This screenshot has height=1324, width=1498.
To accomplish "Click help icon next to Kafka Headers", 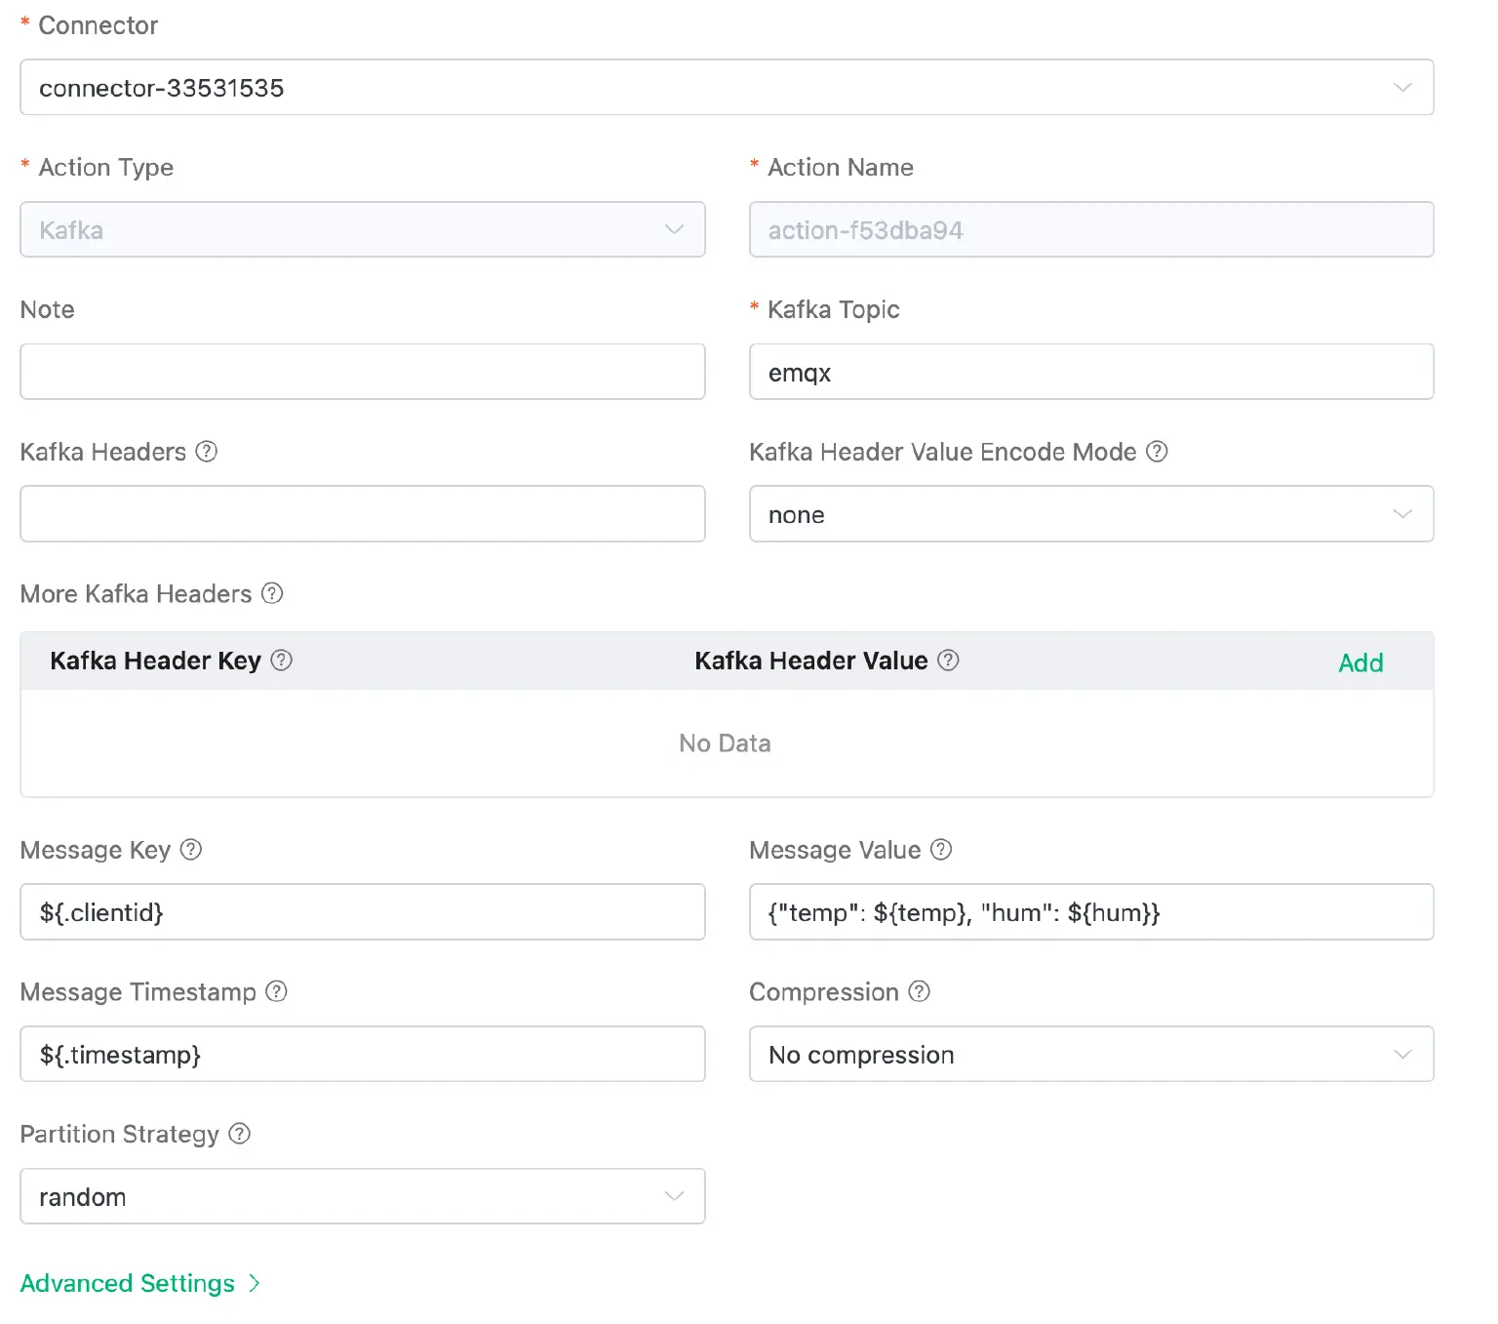I will 206,452.
